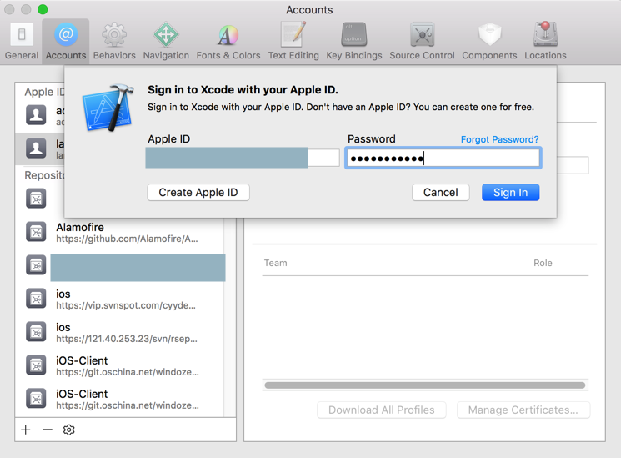Open Locations preferences
This screenshot has width=621, height=458.
click(545, 41)
